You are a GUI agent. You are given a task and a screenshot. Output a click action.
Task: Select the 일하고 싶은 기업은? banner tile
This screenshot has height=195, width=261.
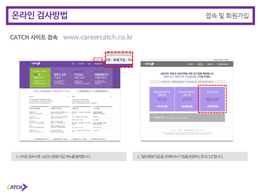tap(61, 78)
